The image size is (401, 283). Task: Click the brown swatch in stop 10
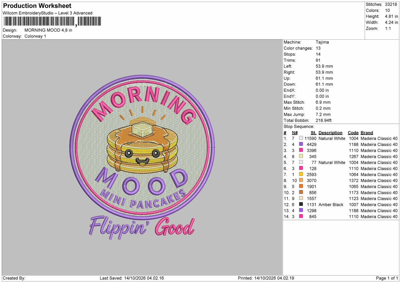(x=301, y=193)
